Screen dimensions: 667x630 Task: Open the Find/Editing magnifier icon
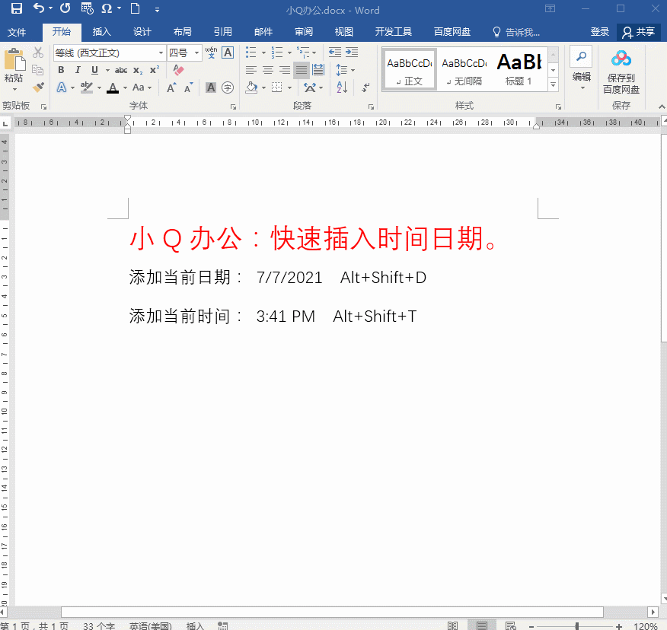click(581, 56)
